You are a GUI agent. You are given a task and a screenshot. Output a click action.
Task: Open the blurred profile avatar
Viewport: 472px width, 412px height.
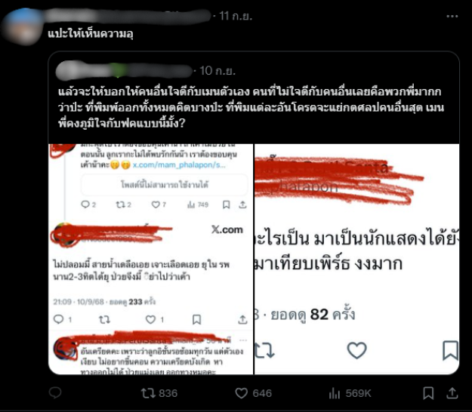[x=22, y=26]
